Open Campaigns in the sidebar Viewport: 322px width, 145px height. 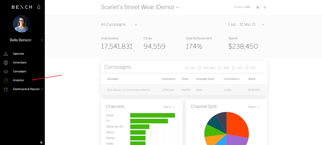coord(20,71)
